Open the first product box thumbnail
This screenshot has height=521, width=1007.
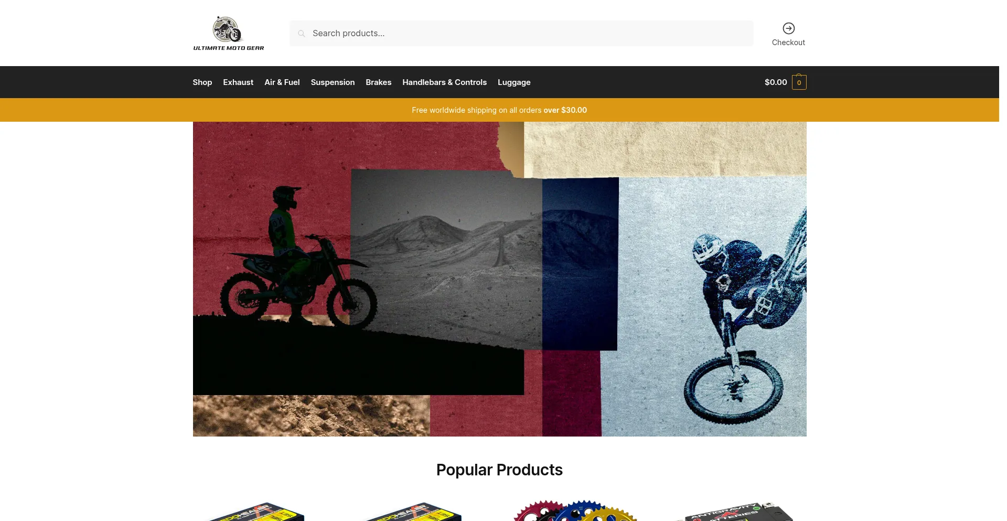[257, 511]
